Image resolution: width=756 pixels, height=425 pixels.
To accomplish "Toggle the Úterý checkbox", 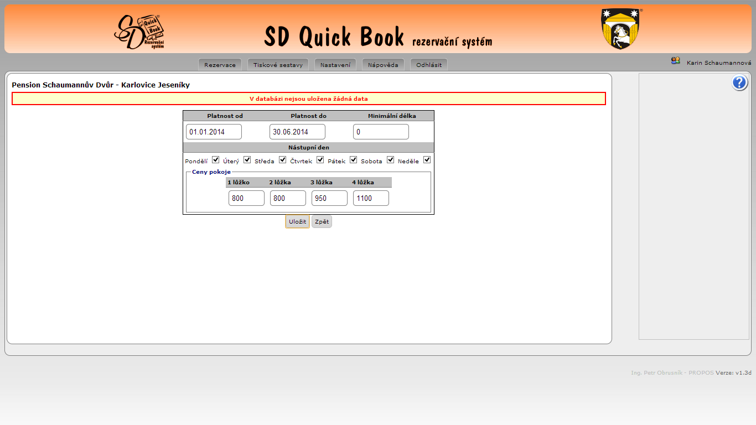I will click(247, 160).
